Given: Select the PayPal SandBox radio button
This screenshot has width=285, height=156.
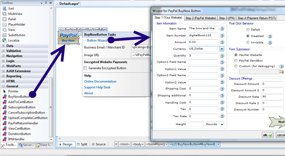Looking at the screenshot, I should [236, 61].
